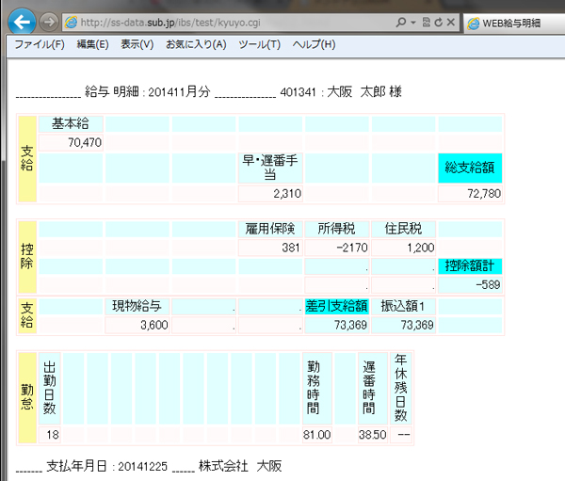Click the search magnifier in address bar
This screenshot has height=481, width=565.
click(401, 22)
